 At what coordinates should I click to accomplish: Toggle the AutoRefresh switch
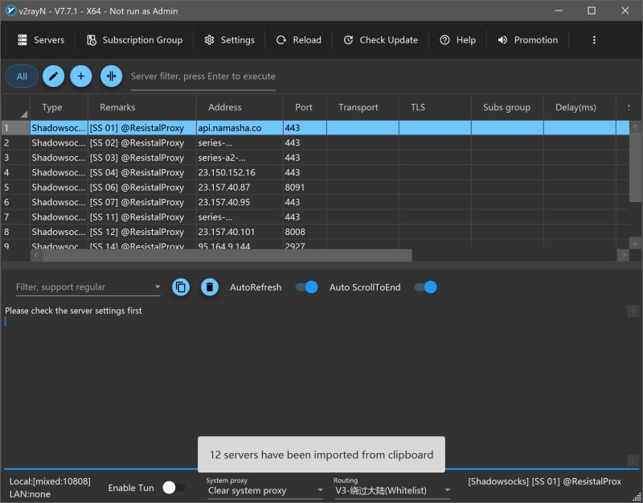pos(306,287)
